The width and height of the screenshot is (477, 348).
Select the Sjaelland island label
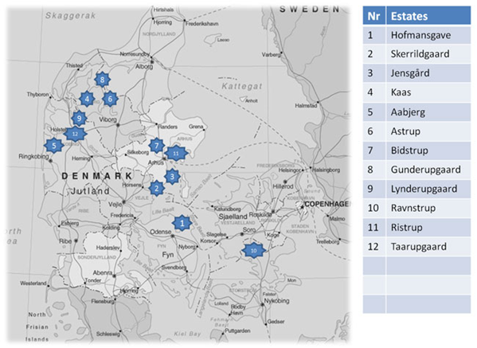pyautogui.click(x=233, y=217)
